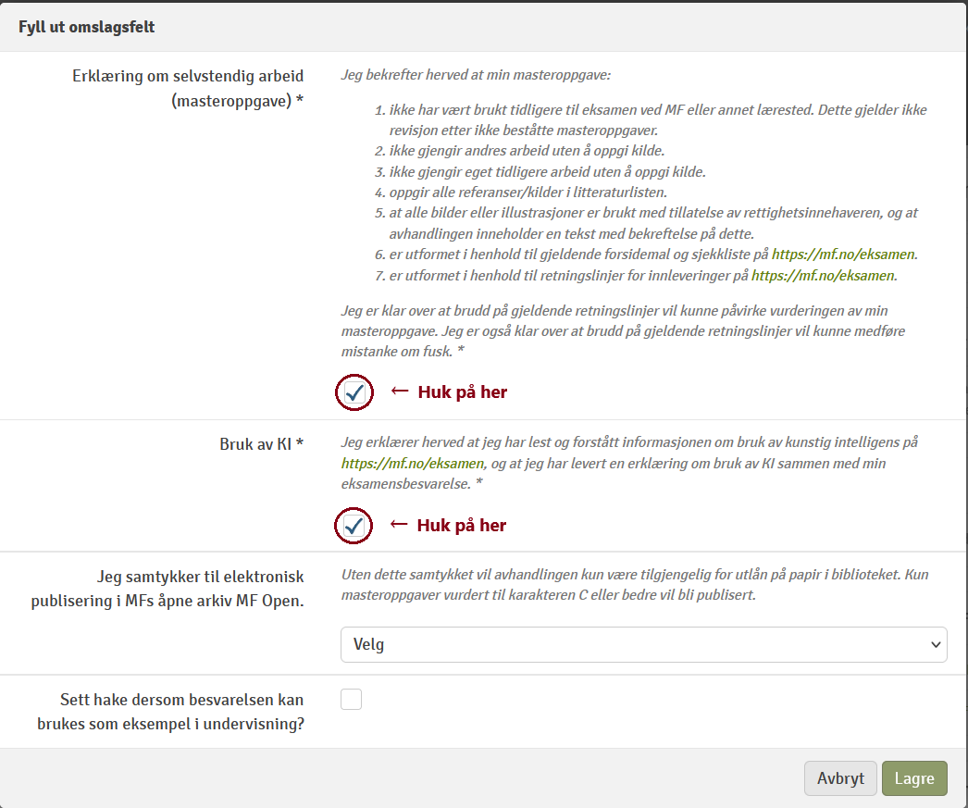Click the 'Bruk av KI' field label
This screenshot has width=968, height=808.
point(262,443)
